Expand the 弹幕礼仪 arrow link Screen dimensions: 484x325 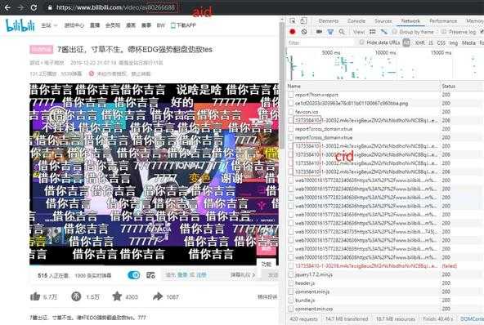[243, 274]
